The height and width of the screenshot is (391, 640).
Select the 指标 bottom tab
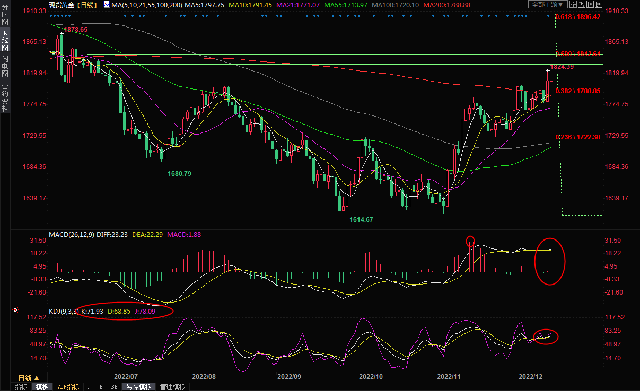click(x=21, y=387)
